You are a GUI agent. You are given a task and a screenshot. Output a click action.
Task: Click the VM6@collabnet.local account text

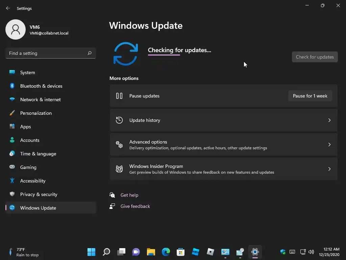tap(49, 33)
